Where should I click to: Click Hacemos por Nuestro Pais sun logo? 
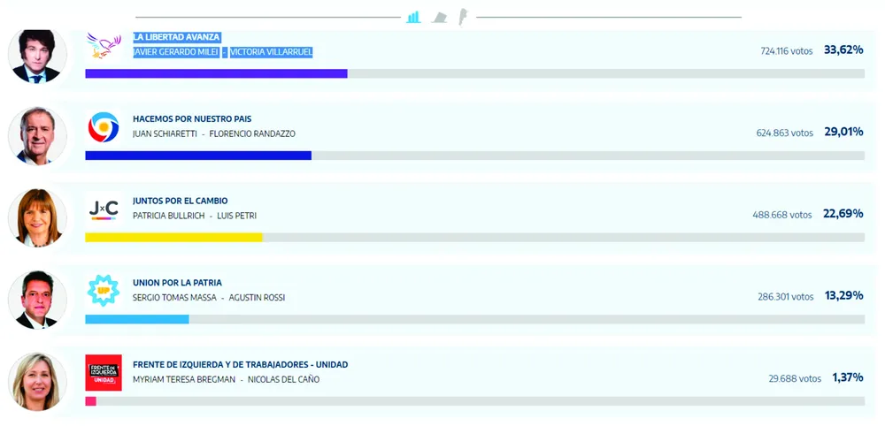pos(104,127)
